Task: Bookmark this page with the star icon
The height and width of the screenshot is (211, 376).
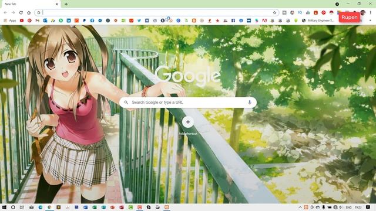Action: [274, 13]
